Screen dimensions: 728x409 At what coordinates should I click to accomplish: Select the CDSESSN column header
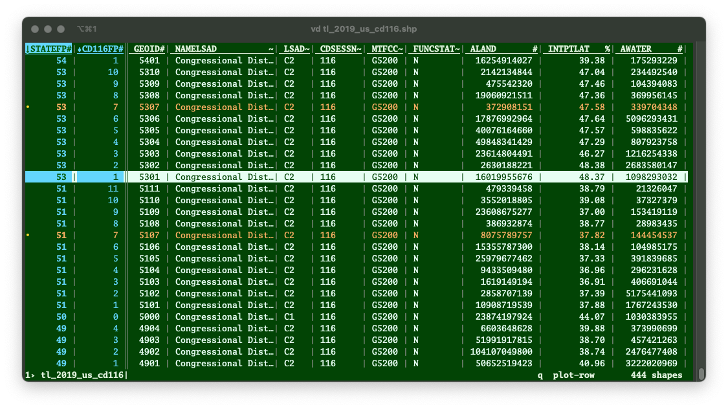point(338,49)
